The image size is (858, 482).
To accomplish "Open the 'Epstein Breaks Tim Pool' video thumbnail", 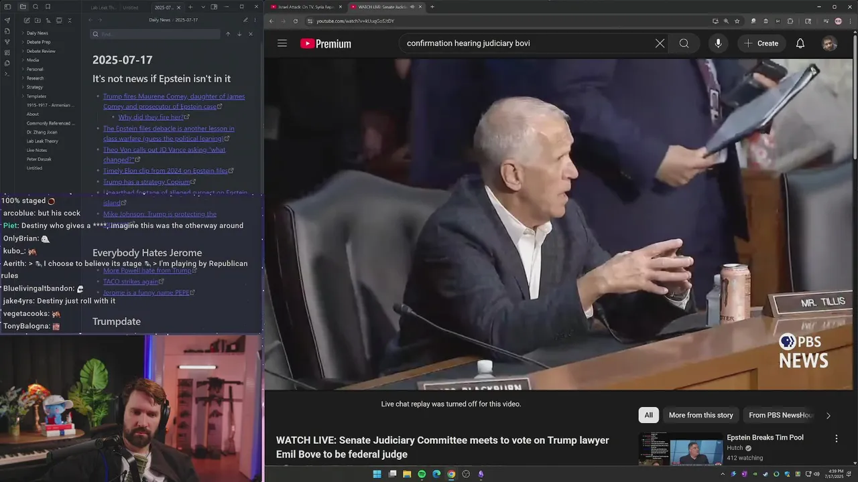I will [680, 449].
